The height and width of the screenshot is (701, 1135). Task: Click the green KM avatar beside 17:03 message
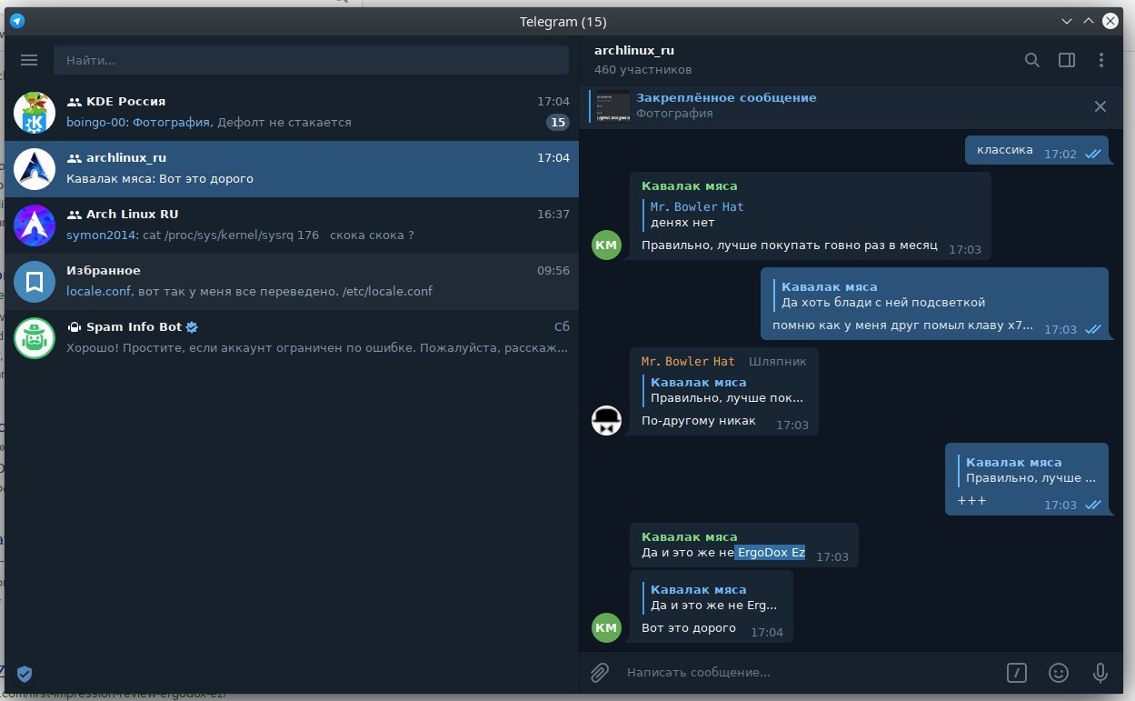click(607, 245)
